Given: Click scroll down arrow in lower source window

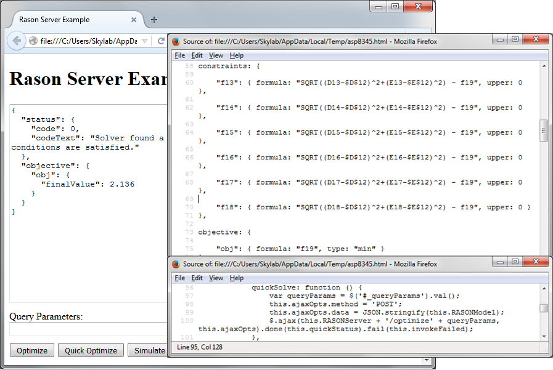Looking at the screenshot, I should [544, 336].
